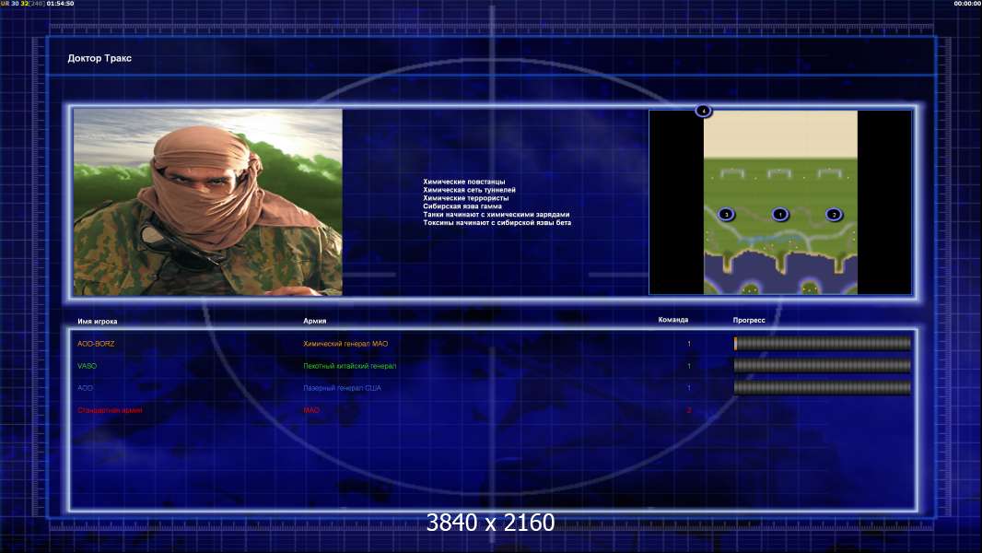
Task: Click Токсины начинают с сибирской язвы бета line
Action: [x=497, y=222]
